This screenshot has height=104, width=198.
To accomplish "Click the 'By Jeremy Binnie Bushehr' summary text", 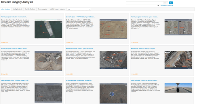I will point(16,56).
